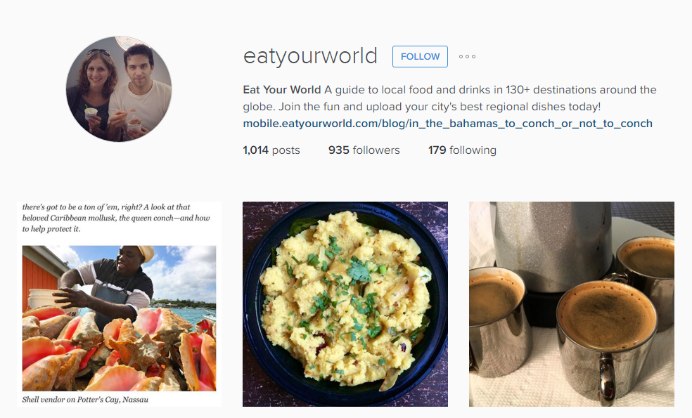This screenshot has width=692, height=418.
Task: View the 179 following list
Action: coord(462,150)
